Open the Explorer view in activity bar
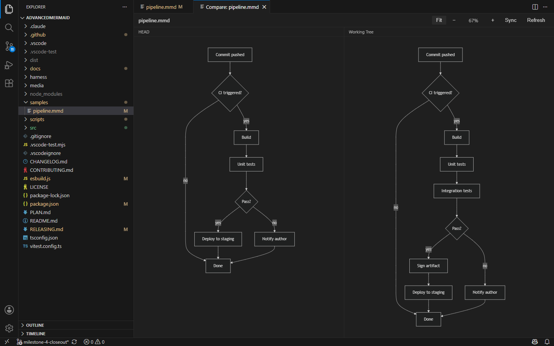Image resolution: width=554 pixels, height=346 pixels. pos(9,9)
